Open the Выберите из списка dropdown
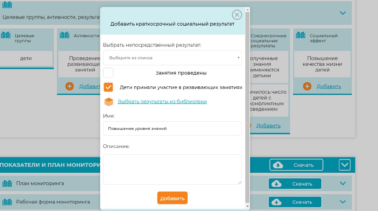Viewport: 378px width, 211px height. click(172, 58)
